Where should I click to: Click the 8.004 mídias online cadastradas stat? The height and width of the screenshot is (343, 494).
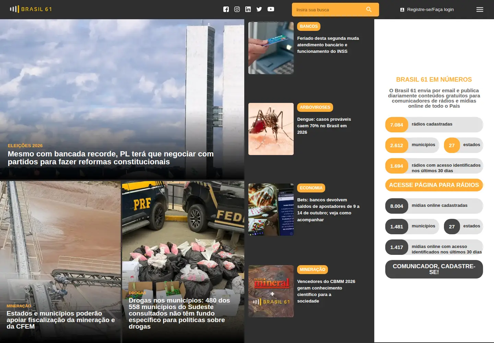[x=434, y=206]
